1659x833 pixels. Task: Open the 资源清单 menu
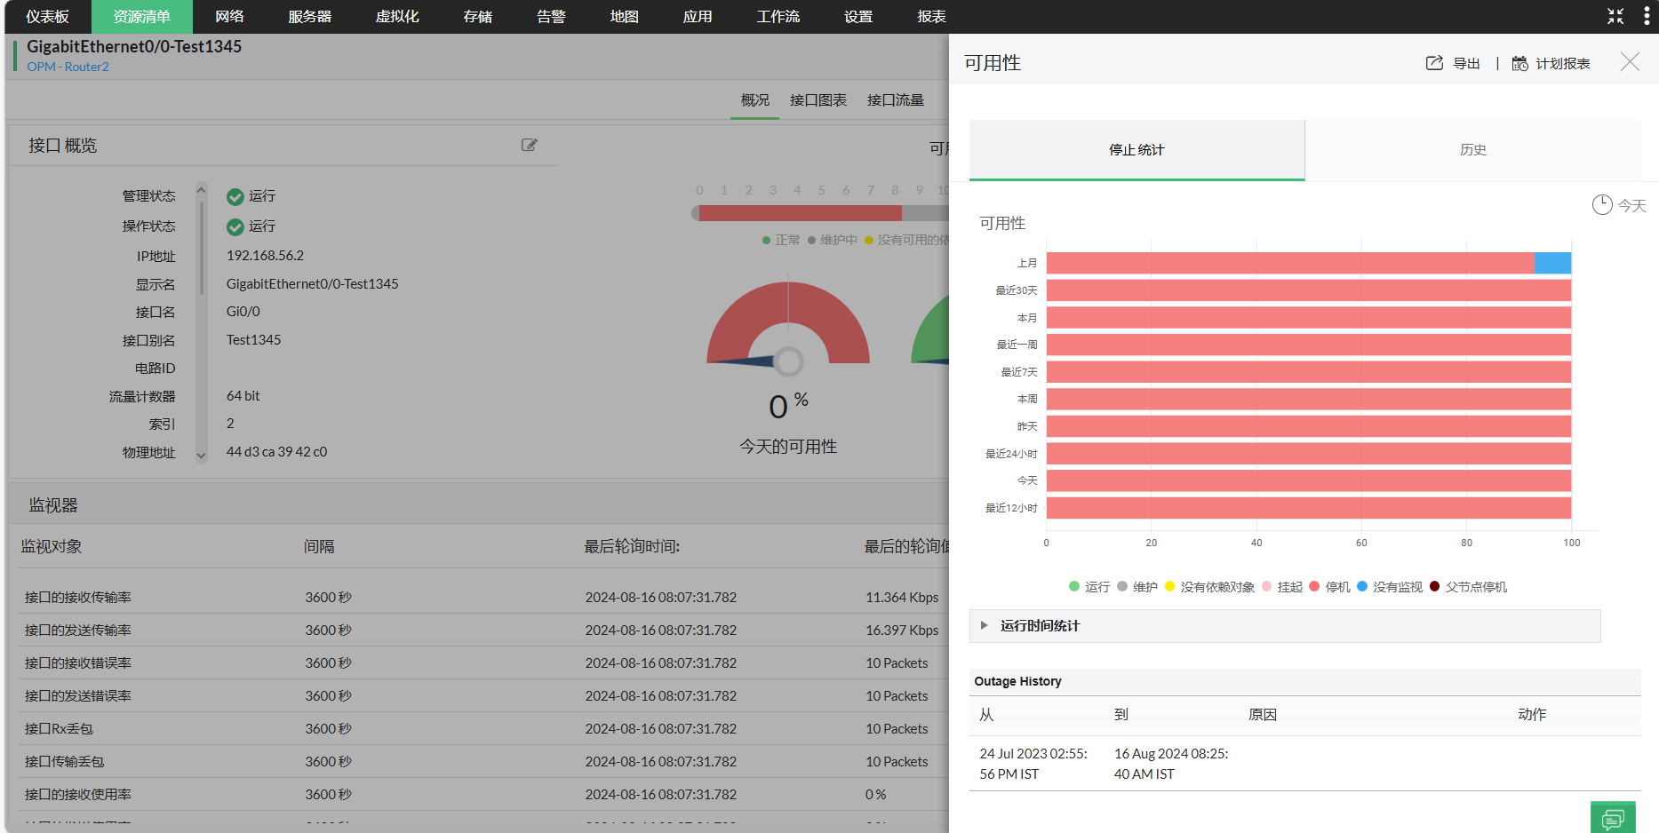(142, 17)
